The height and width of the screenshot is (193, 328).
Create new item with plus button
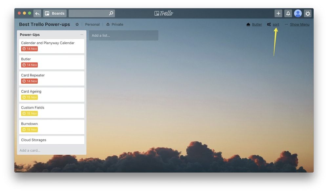coord(278,13)
